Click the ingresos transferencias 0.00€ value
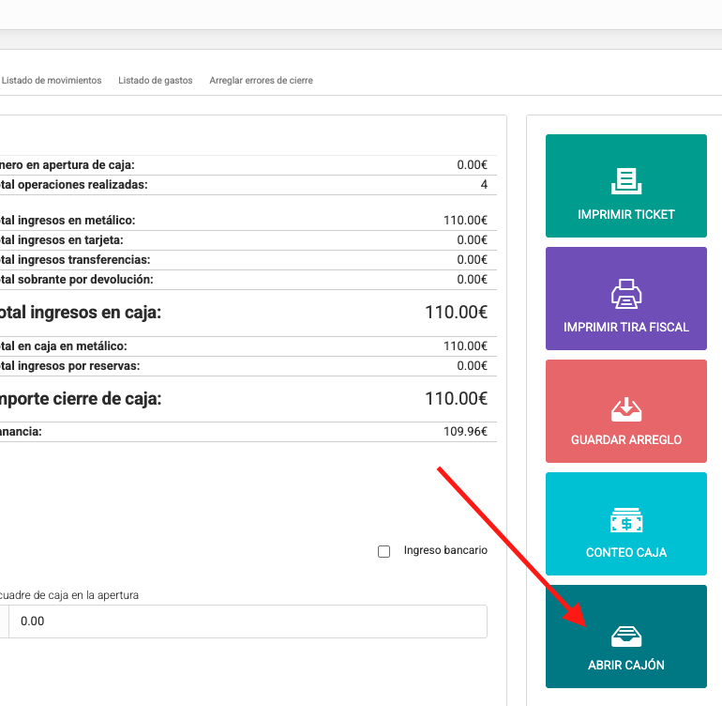 coord(472,260)
